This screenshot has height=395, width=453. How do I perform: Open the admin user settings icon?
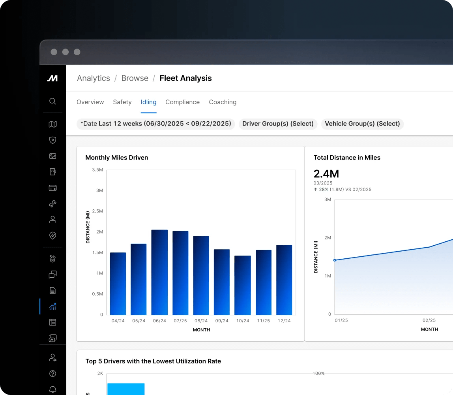[52, 358]
